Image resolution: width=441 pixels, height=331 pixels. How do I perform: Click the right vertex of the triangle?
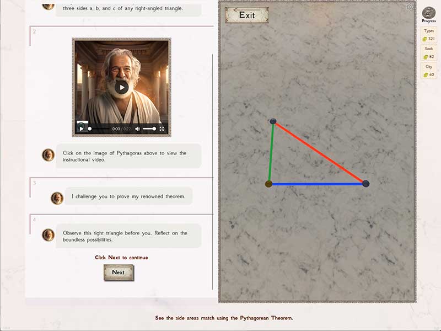(365, 183)
